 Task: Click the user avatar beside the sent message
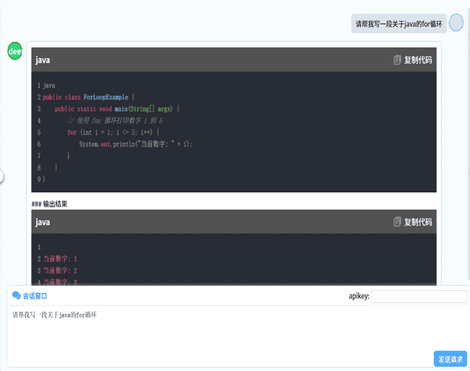pyautogui.click(x=456, y=23)
